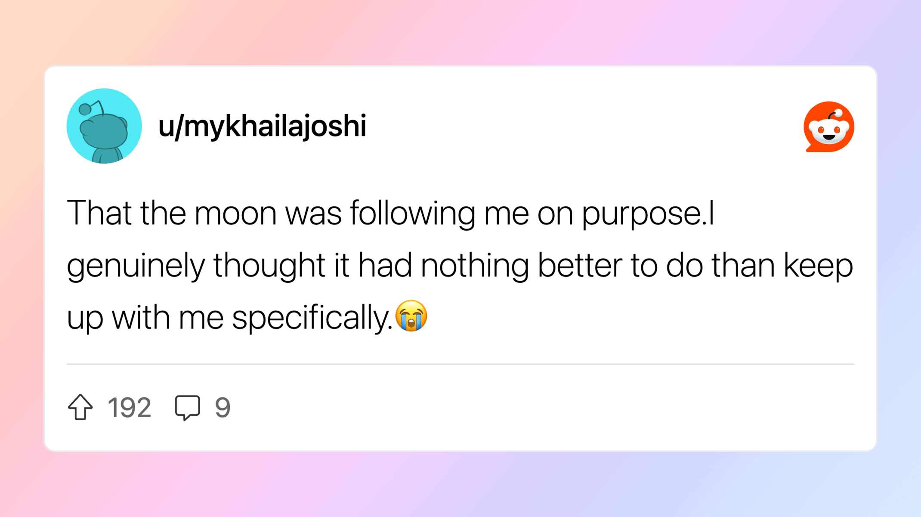Screen dimensions: 921x517
Task: Click the word "genuinely" in post
Action: click(x=135, y=266)
